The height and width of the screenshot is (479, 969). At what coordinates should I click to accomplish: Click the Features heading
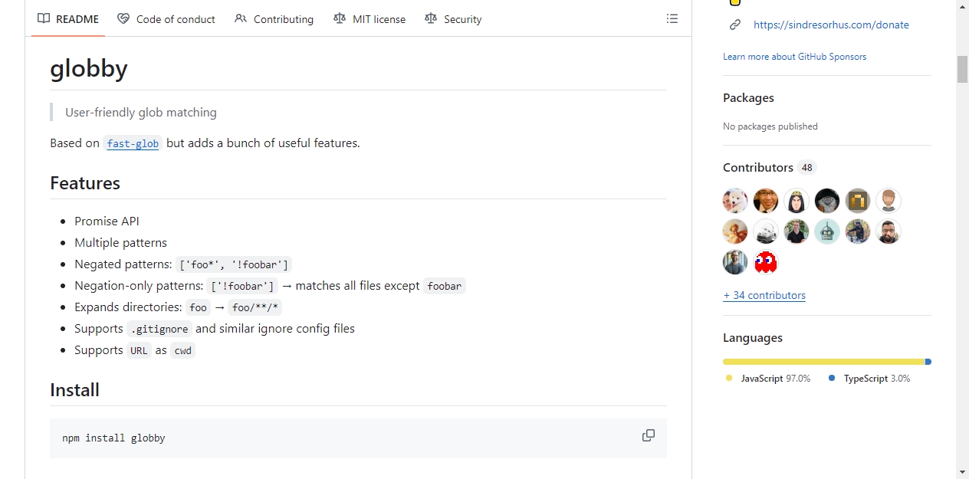click(85, 183)
